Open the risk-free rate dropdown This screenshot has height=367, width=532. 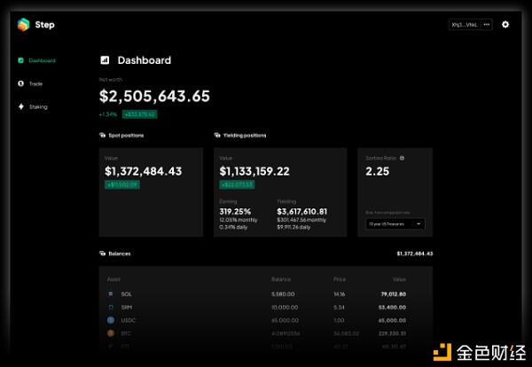(395, 224)
